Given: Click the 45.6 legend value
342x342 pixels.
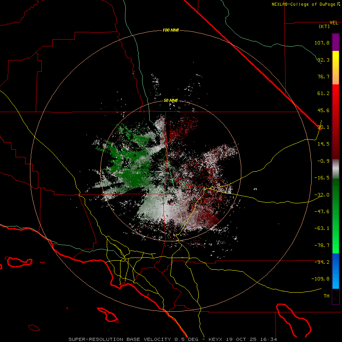Looking at the screenshot, I should [323, 110].
